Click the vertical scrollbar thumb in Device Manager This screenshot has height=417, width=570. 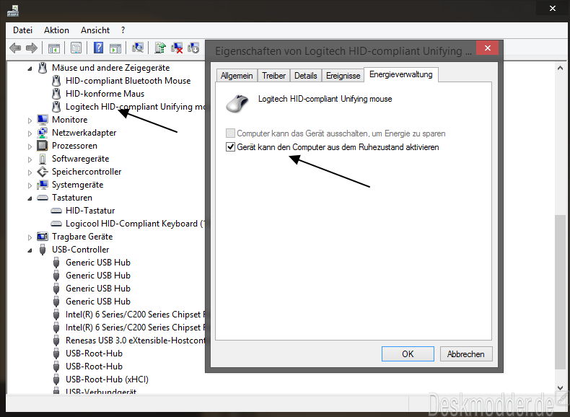[x=560, y=292]
